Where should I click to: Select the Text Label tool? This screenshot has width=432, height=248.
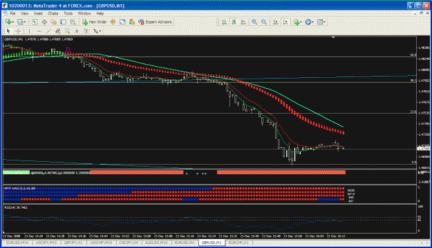[86, 31]
